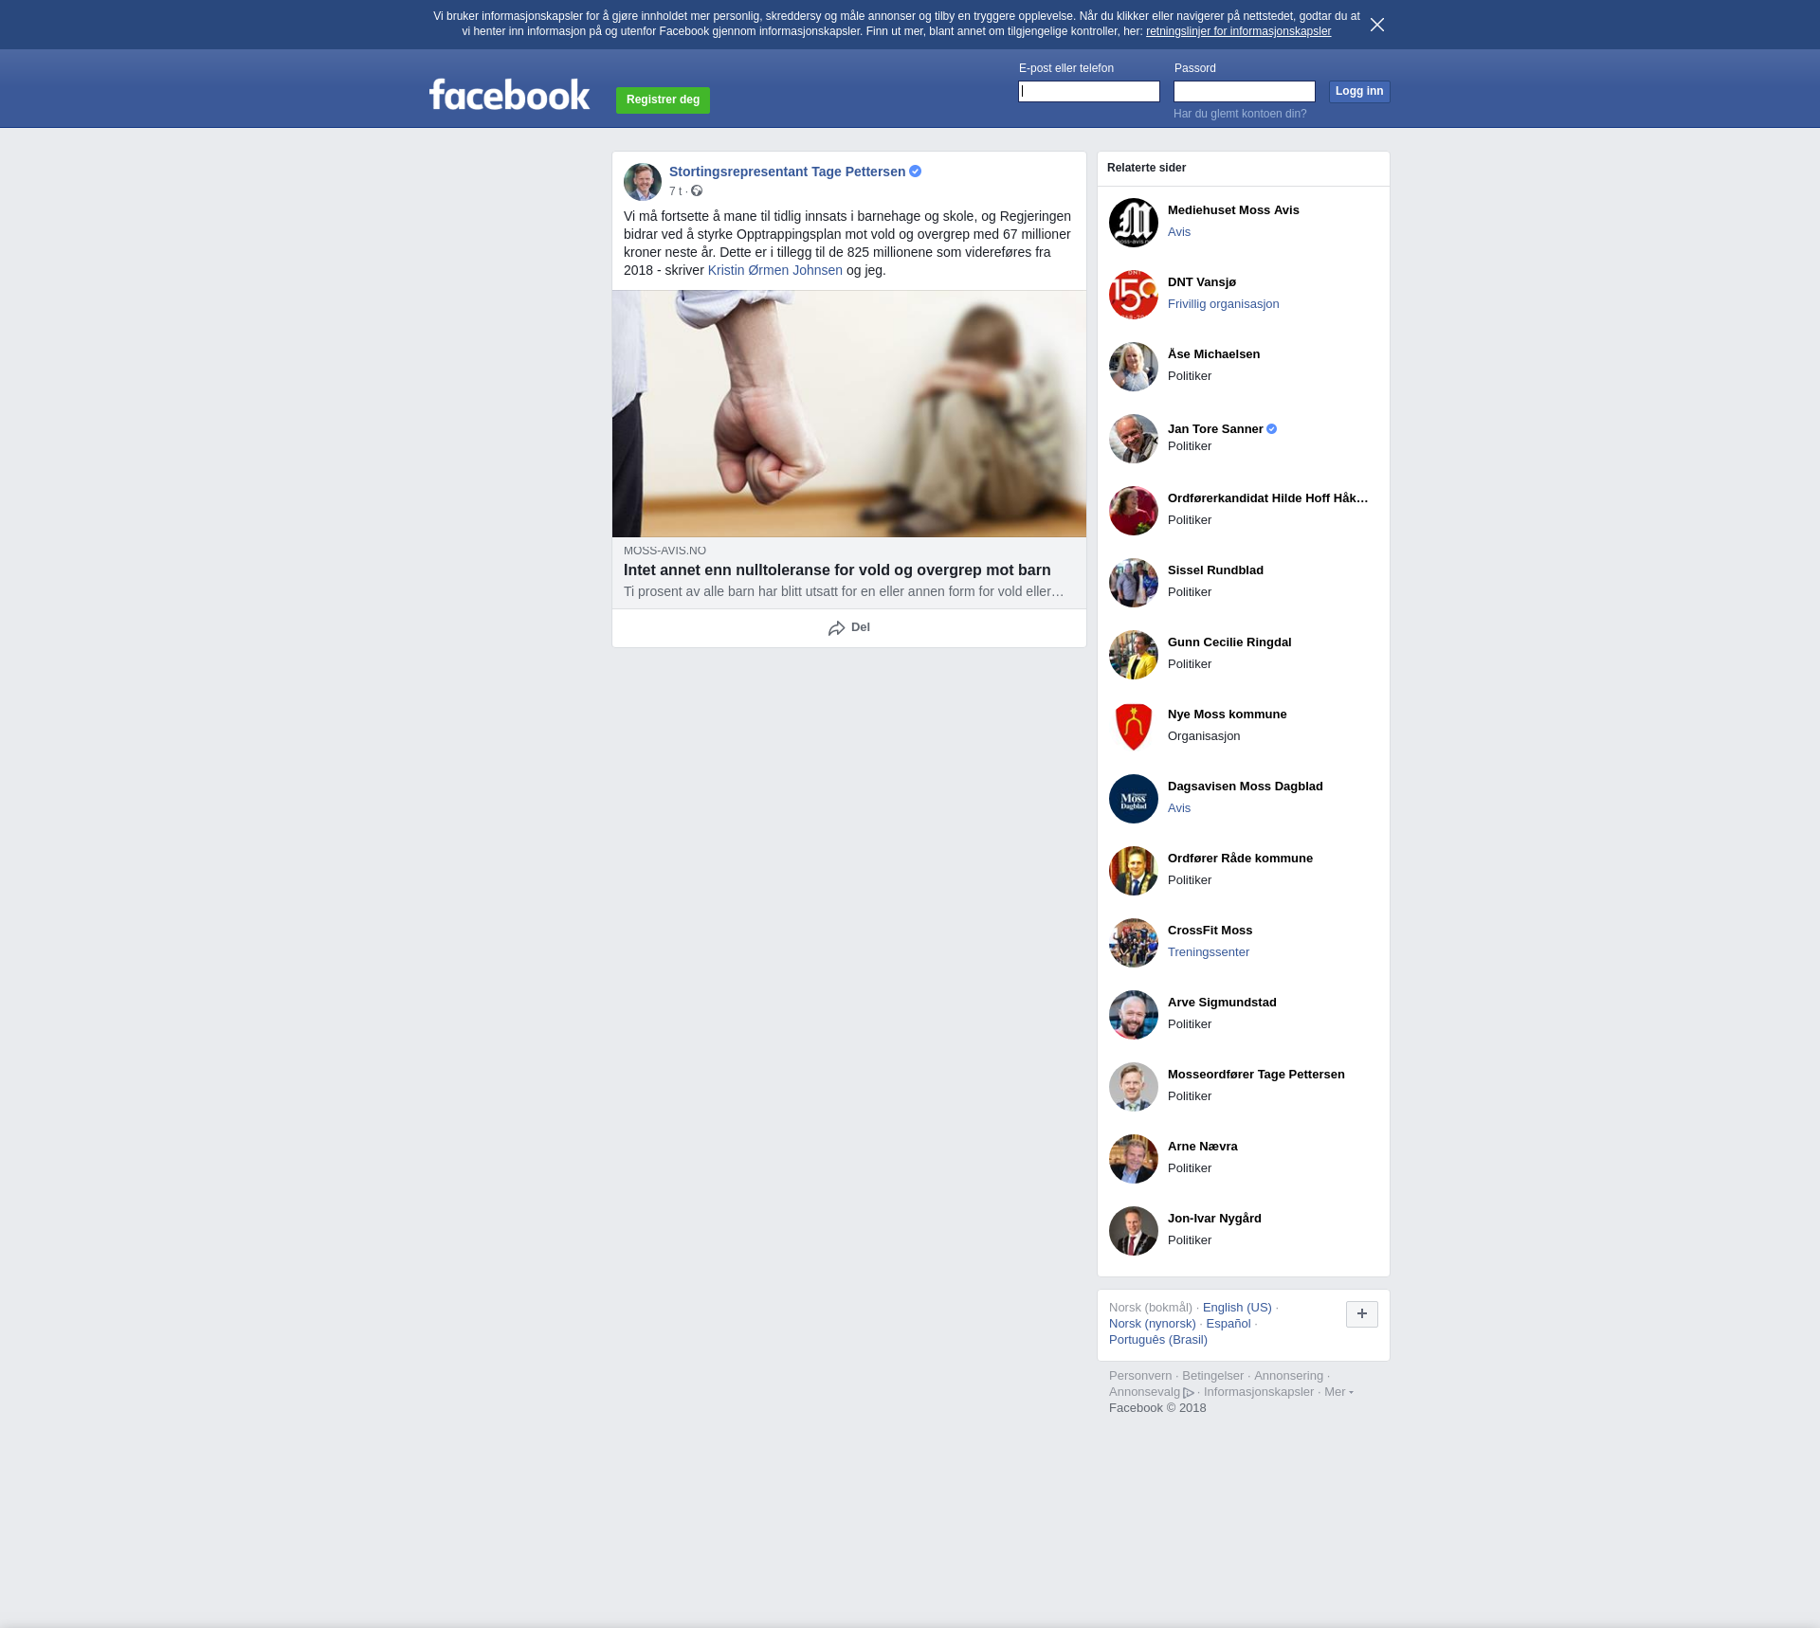The height and width of the screenshot is (1628, 1820).
Task: Open article headline Intet annet enn nulltoleranse
Action: [x=837, y=570]
